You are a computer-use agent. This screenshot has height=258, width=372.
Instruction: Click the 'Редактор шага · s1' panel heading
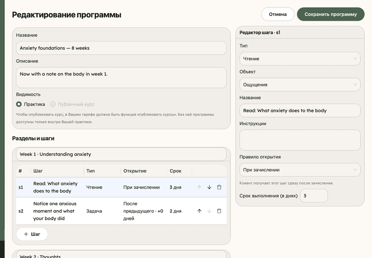[260, 32]
